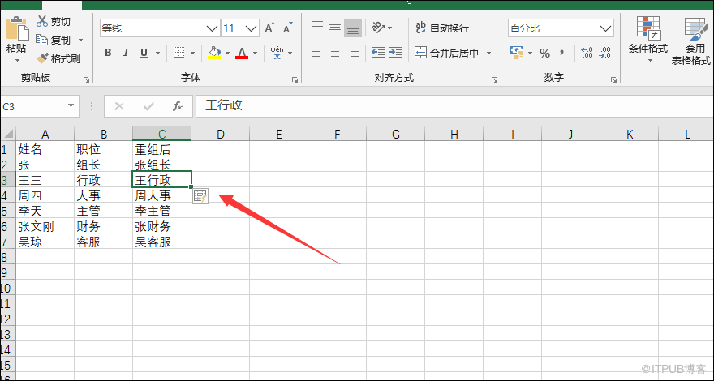Click Decrease Font Size icon
The image size is (714, 381).
pyautogui.click(x=287, y=28)
